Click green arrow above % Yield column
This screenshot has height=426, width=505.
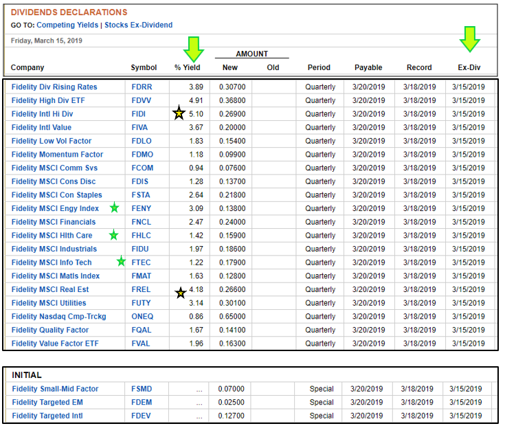point(193,49)
